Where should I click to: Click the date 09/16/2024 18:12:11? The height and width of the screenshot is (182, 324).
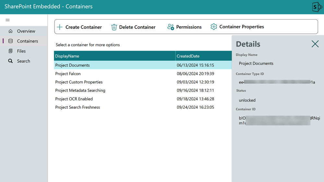click(195, 91)
